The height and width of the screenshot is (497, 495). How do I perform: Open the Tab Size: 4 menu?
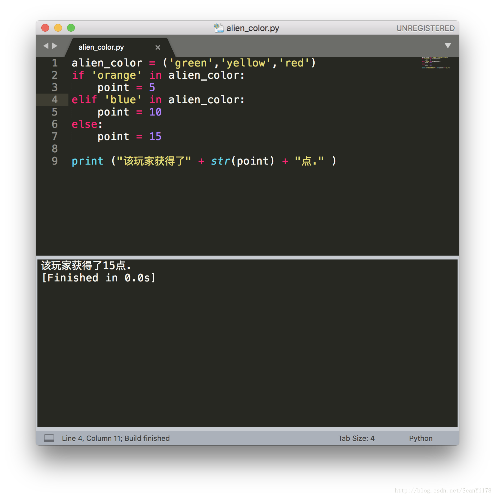[356, 438]
